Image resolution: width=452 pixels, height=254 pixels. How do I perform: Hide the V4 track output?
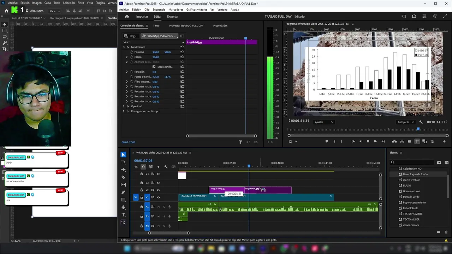click(x=158, y=174)
